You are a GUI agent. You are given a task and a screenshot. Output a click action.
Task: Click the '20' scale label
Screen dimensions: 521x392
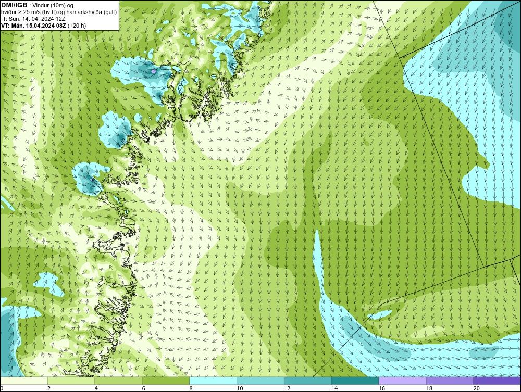coord(477,388)
